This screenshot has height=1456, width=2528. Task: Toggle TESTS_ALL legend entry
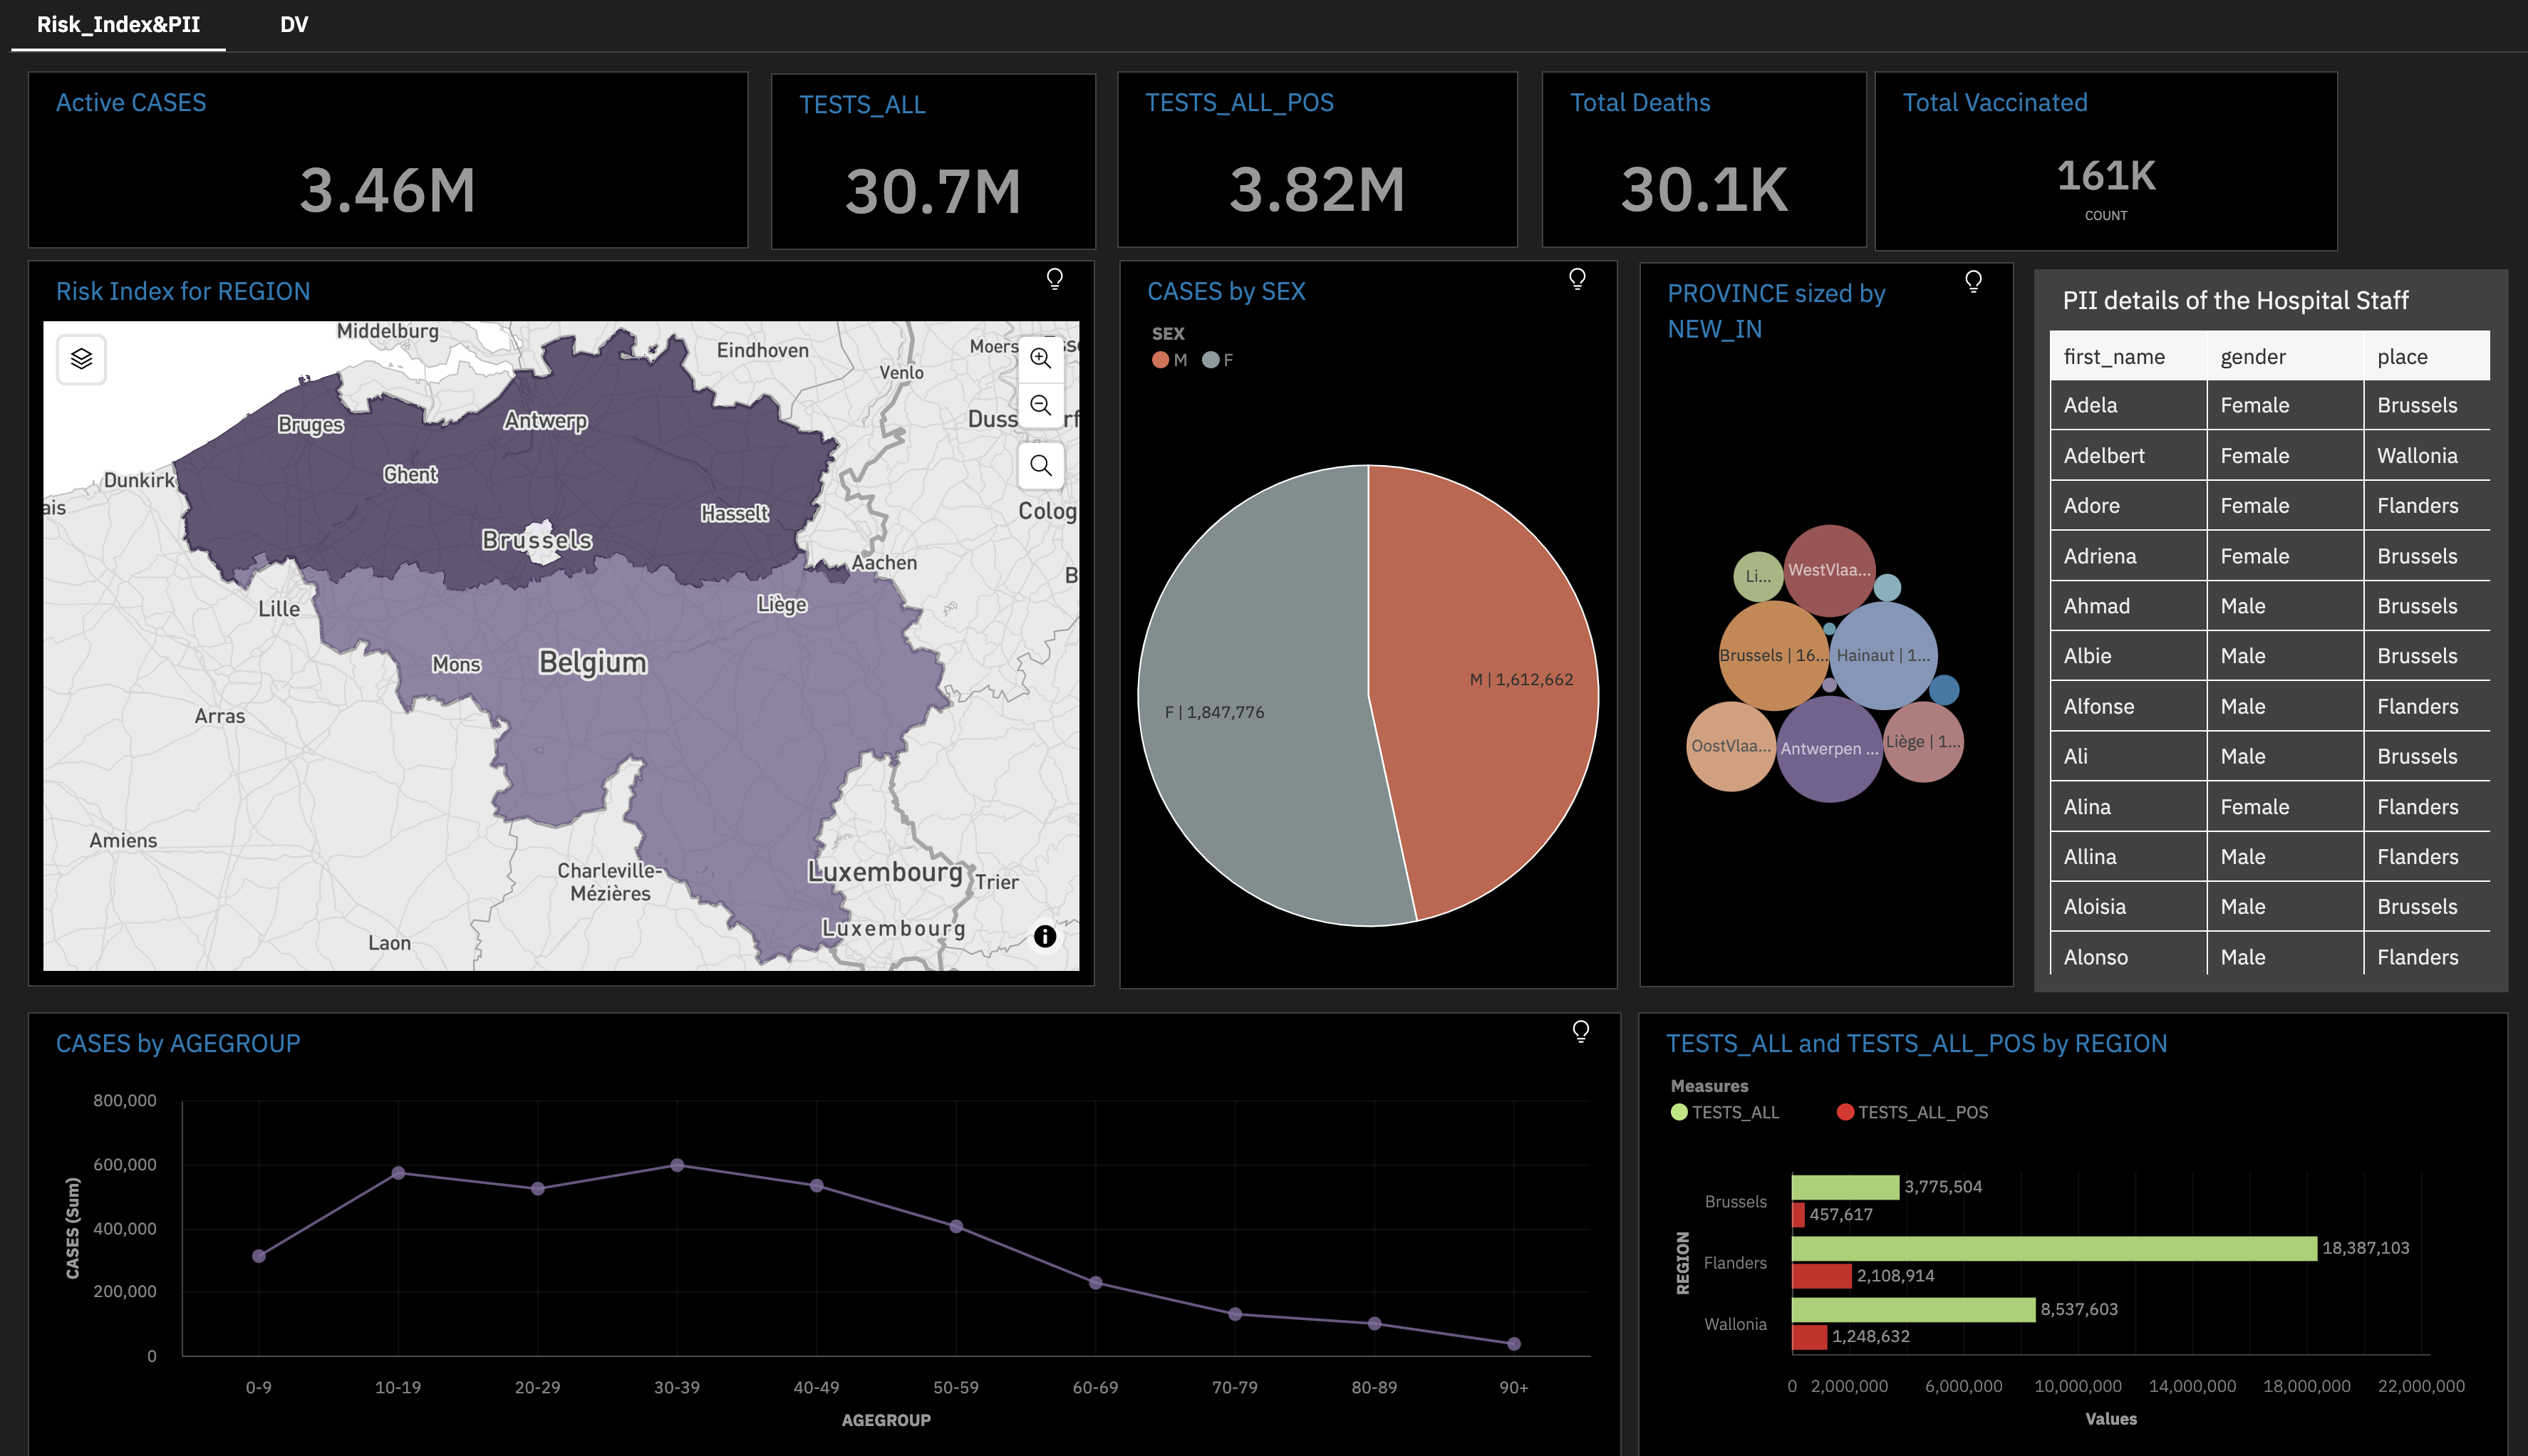click(x=1724, y=1112)
